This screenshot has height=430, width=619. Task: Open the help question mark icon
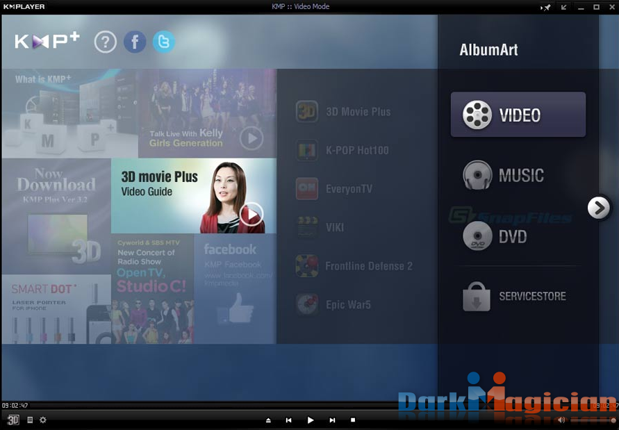[106, 42]
